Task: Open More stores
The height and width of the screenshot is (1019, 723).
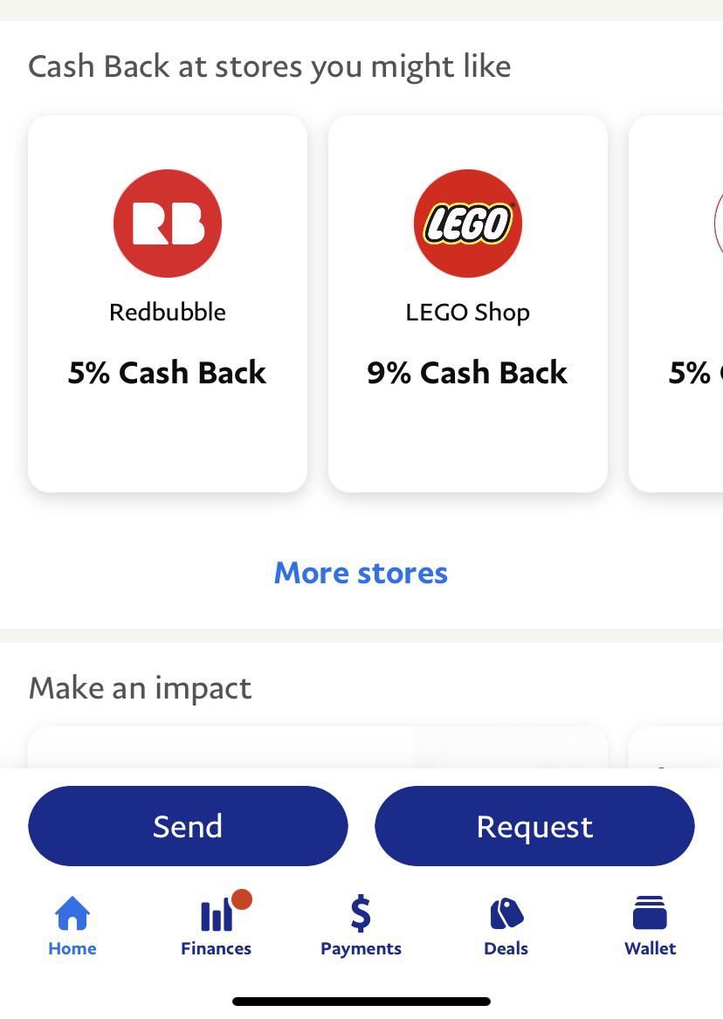Action: tap(361, 573)
